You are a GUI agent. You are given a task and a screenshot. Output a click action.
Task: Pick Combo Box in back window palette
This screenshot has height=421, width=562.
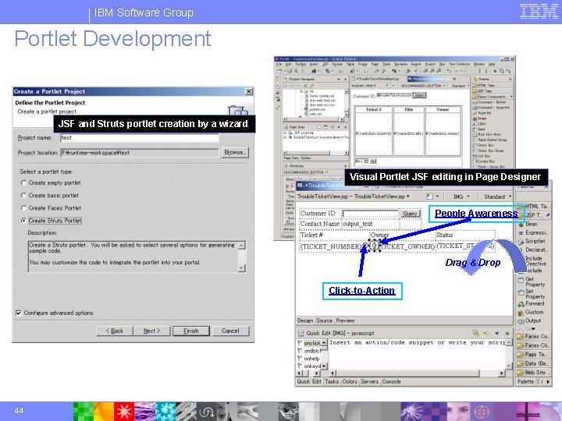click(x=483, y=161)
